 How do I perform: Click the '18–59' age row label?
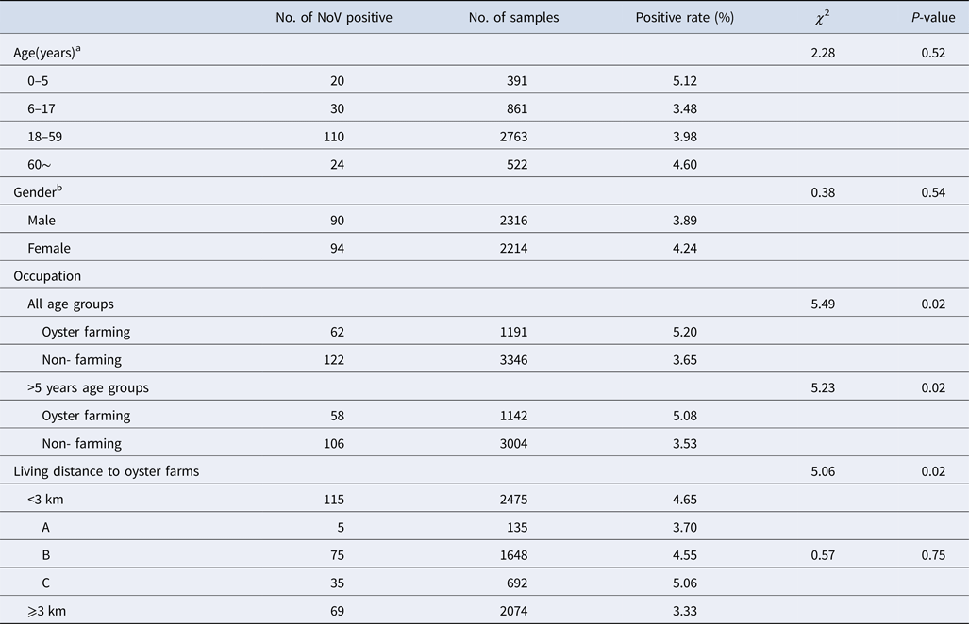pyautogui.click(x=45, y=137)
